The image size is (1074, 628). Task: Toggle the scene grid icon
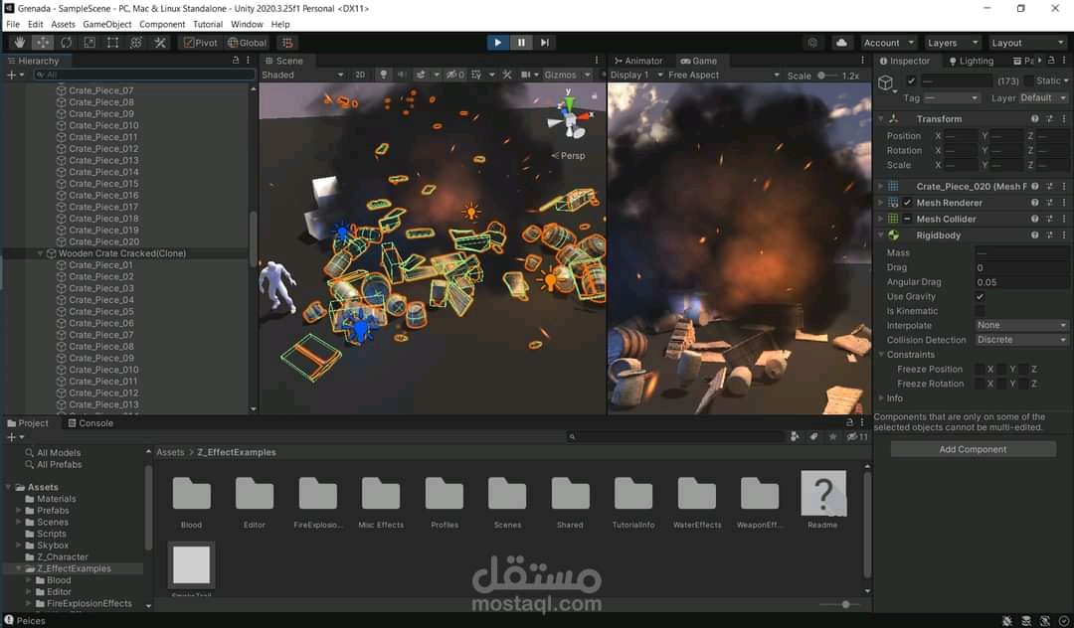(476, 75)
